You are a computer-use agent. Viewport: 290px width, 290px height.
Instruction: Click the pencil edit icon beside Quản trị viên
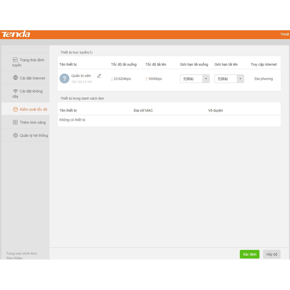[x=99, y=76]
